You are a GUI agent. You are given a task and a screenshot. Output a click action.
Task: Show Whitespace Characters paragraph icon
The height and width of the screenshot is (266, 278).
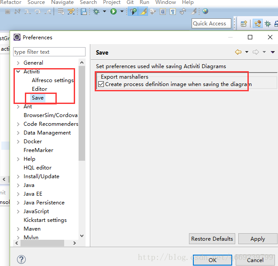[x=173, y=12]
